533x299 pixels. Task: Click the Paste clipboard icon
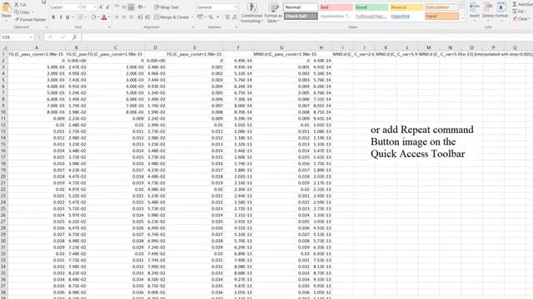(x=6, y=8)
